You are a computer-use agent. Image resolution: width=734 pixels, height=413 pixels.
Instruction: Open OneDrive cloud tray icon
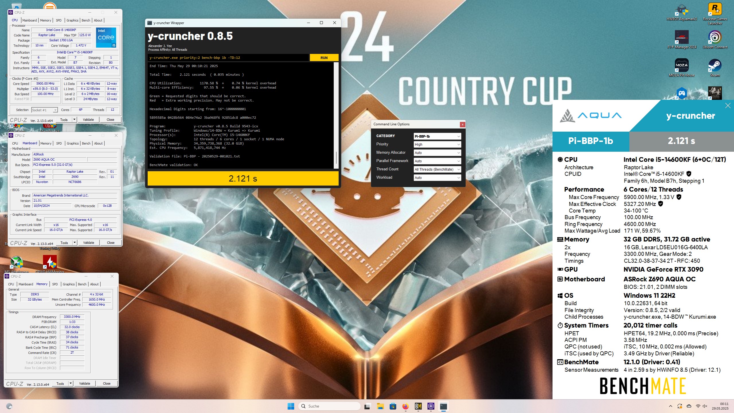[689, 406]
